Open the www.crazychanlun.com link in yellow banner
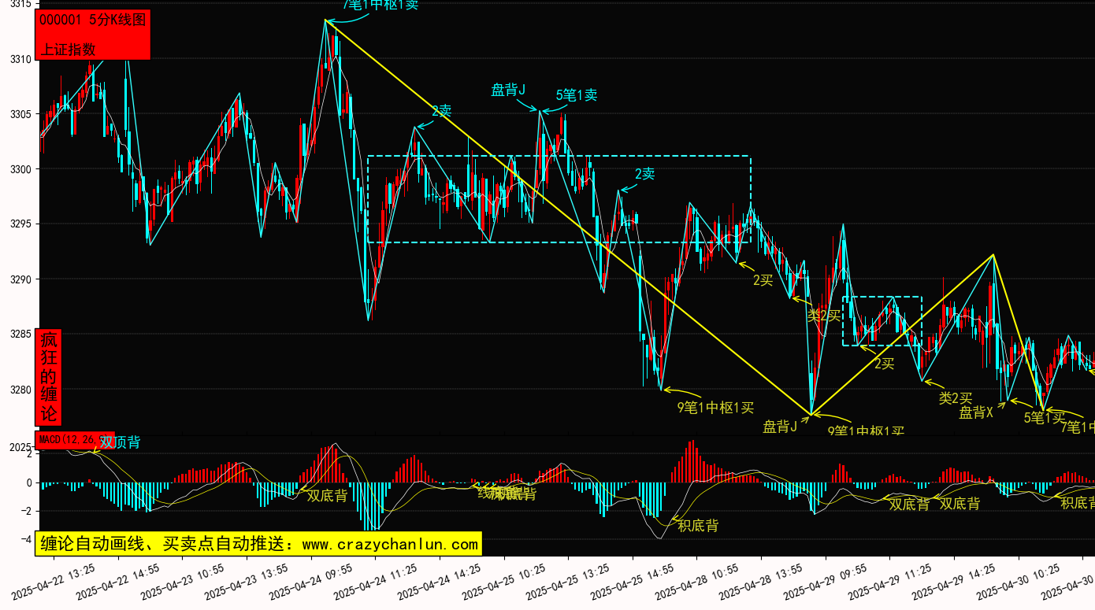 [390, 544]
